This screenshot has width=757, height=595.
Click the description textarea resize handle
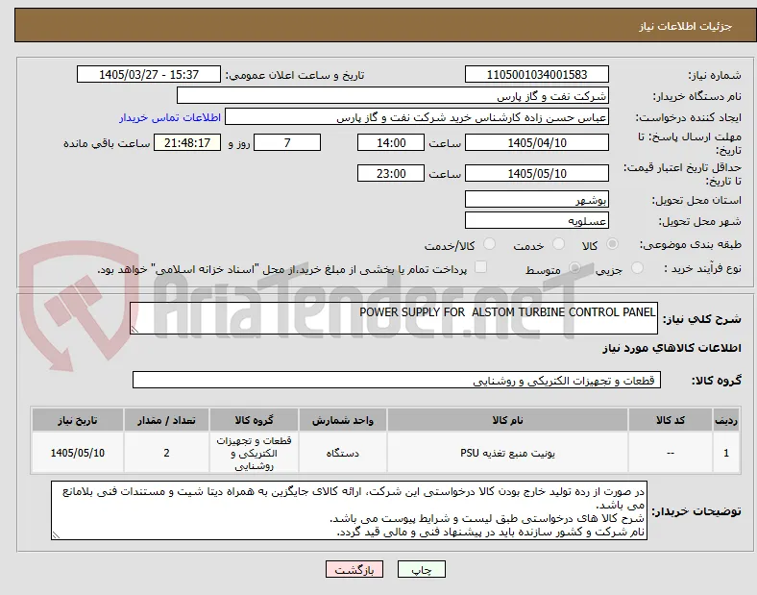(x=134, y=330)
